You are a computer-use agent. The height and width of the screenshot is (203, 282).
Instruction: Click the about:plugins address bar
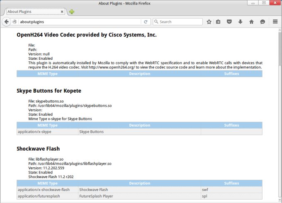(x=80, y=22)
